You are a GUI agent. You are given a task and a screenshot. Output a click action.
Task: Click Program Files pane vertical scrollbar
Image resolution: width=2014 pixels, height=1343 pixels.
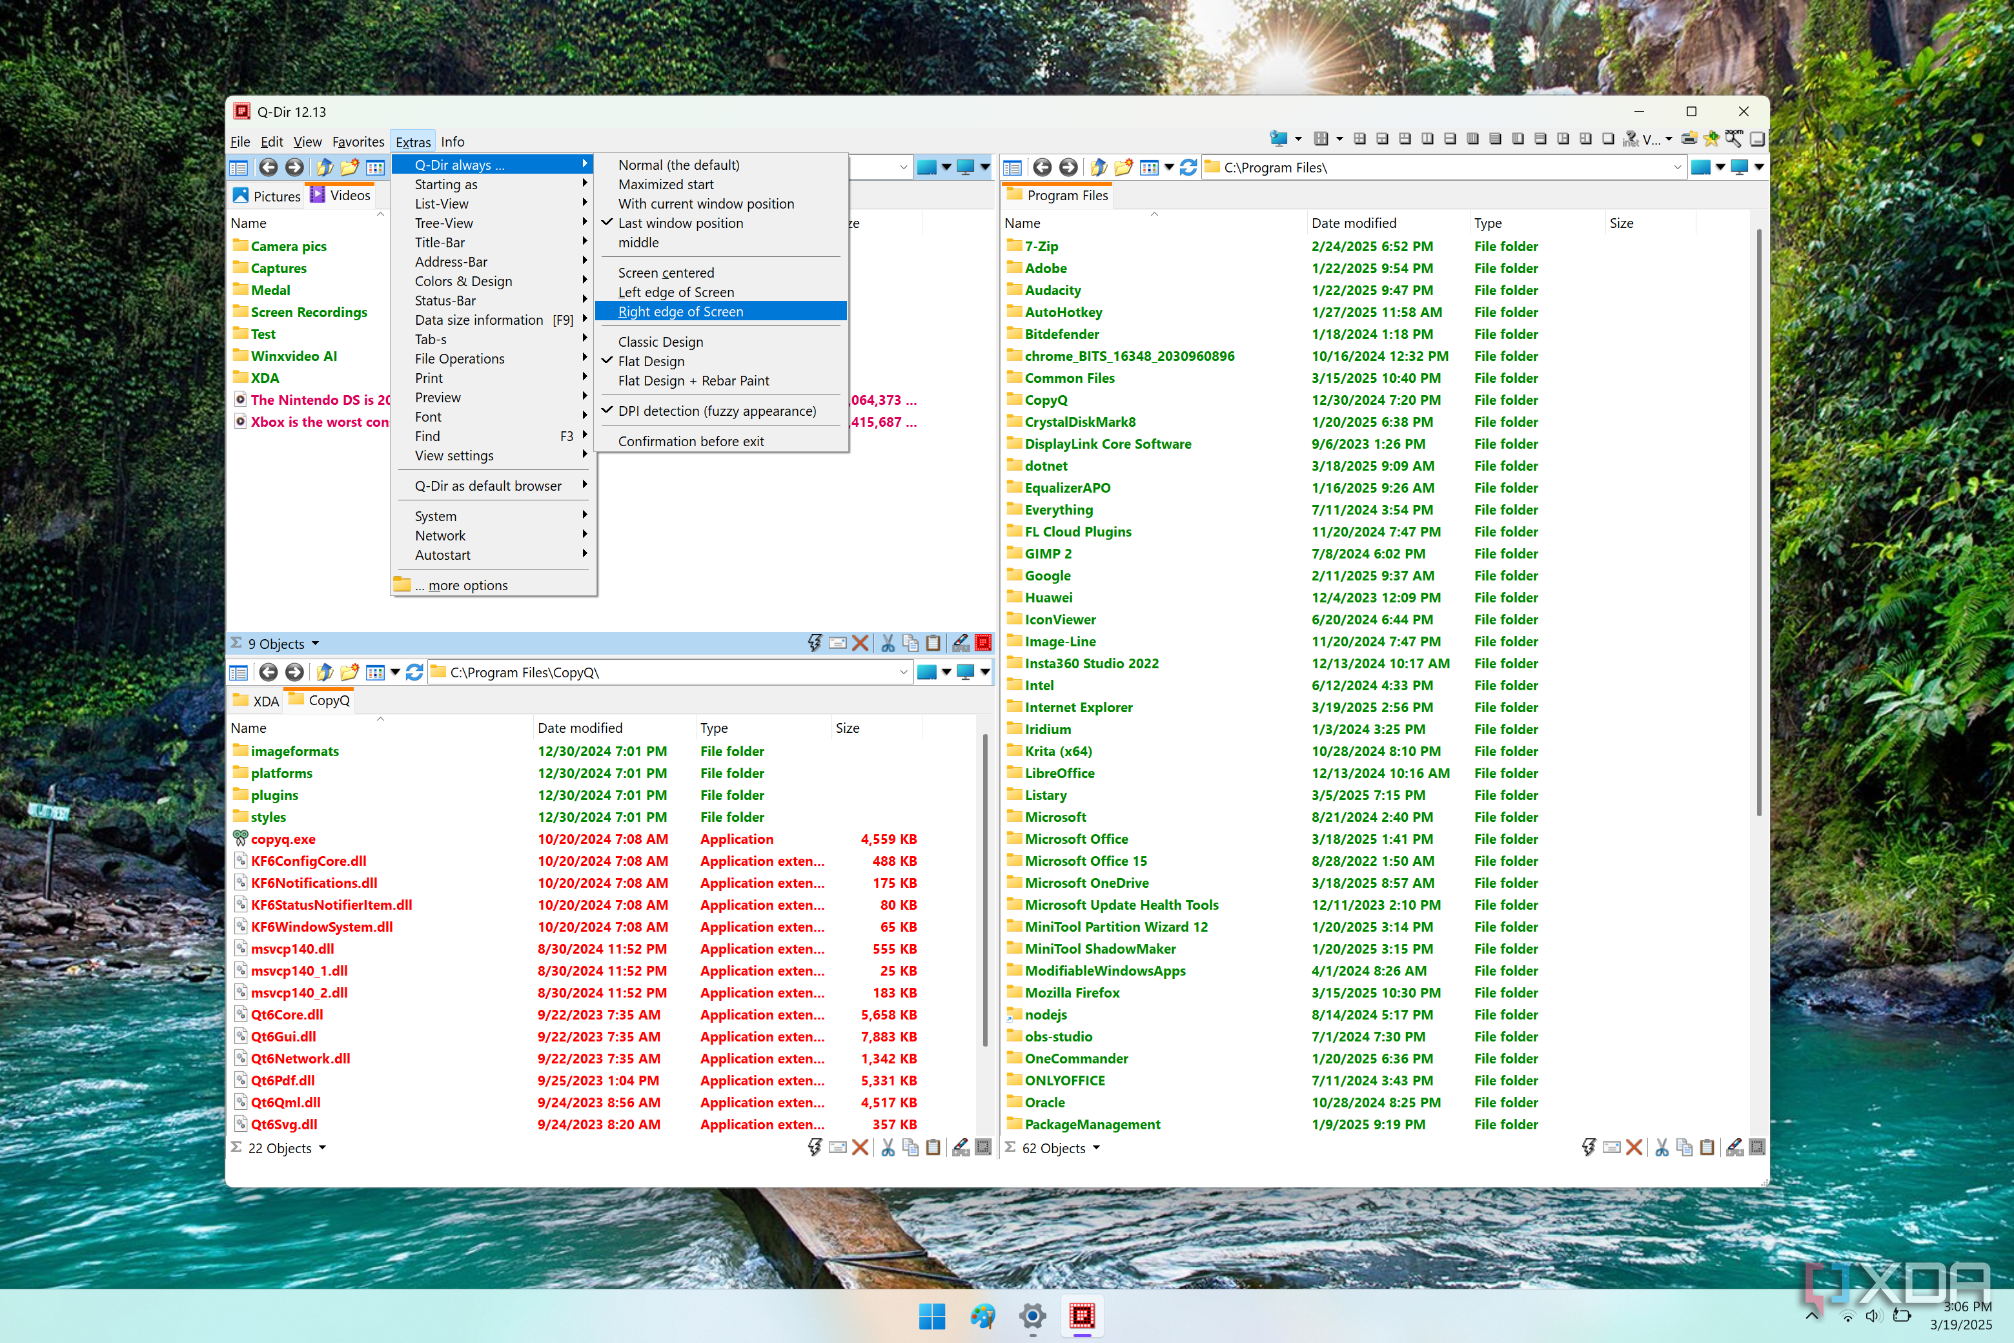1759,522
